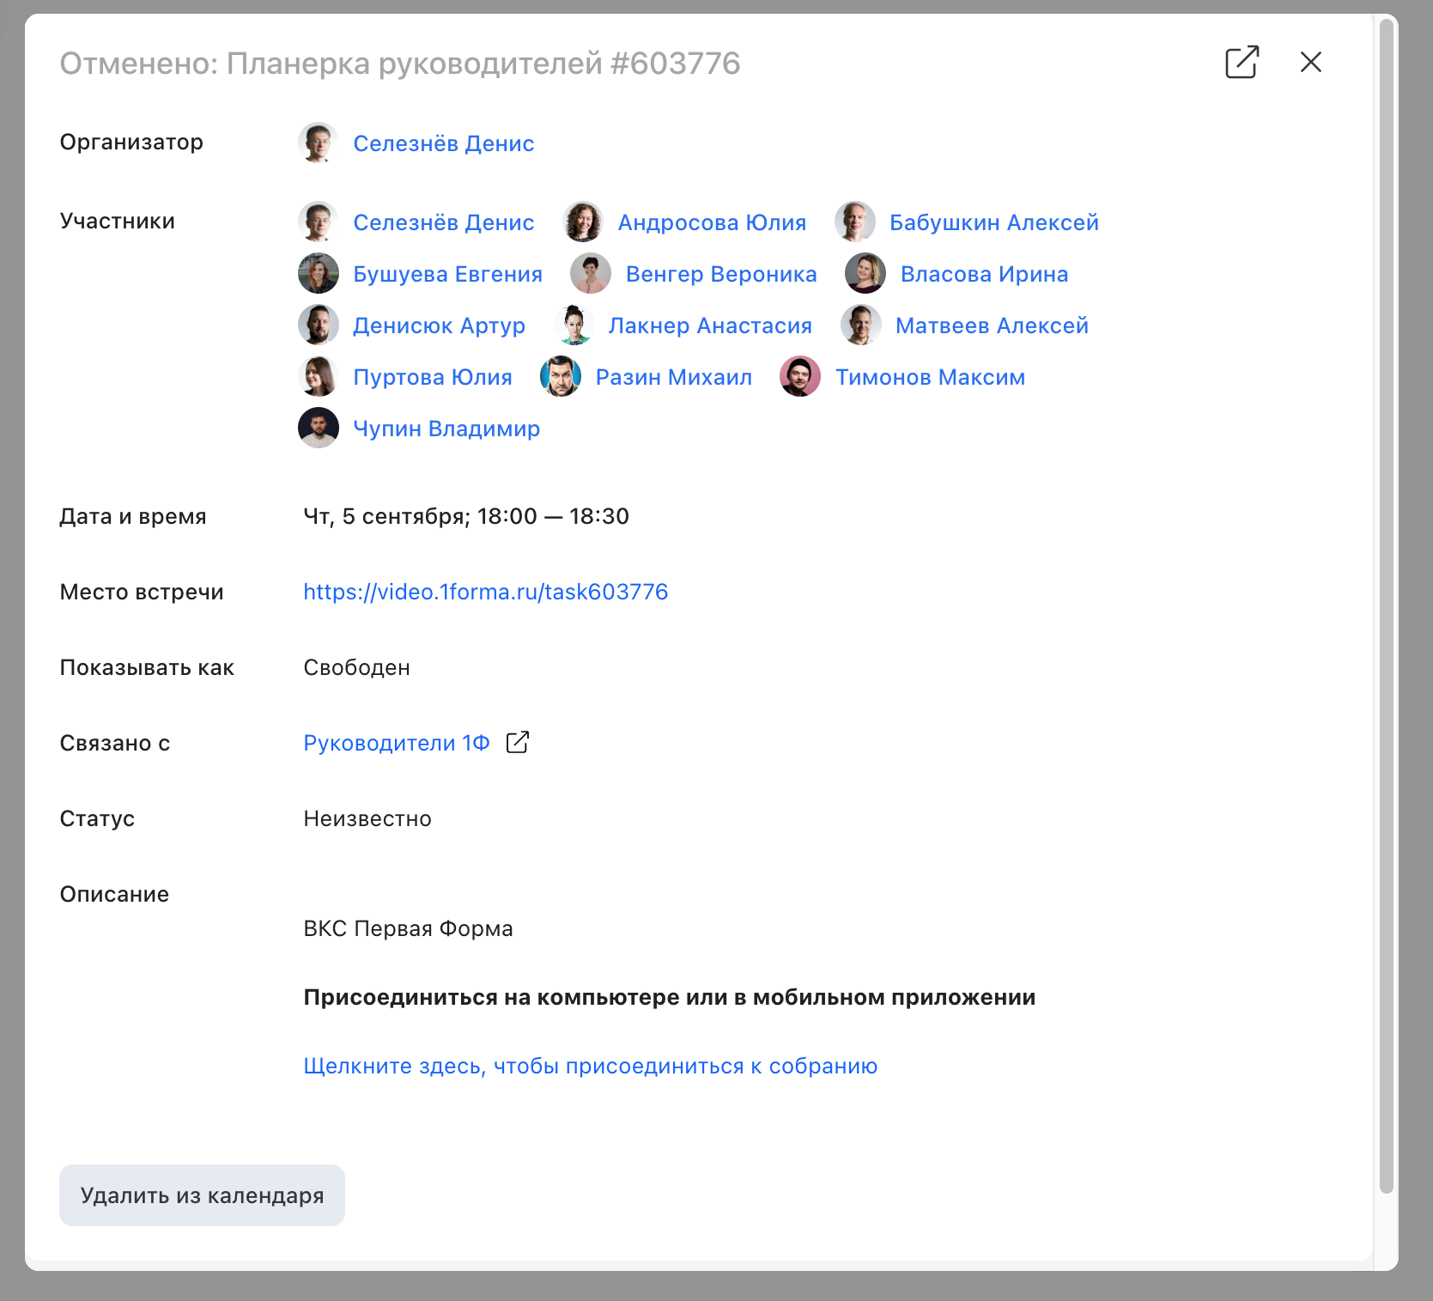This screenshot has width=1433, height=1301.
Task: Open participant Денисюк Артур
Action: point(439,325)
